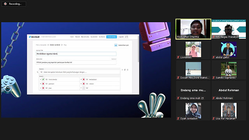Click the red recording indicator dot
Image resolution: width=249 pixels, height=140 pixels.
(x=5, y=4)
